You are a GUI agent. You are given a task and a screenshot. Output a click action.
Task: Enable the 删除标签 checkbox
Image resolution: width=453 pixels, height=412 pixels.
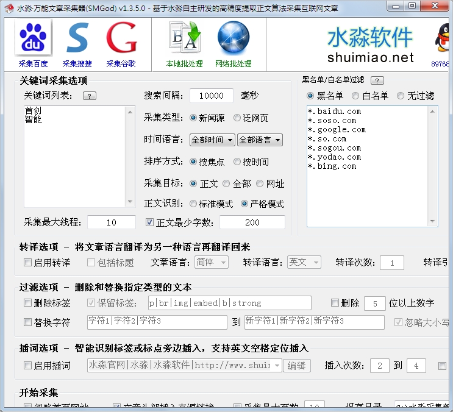point(27,303)
